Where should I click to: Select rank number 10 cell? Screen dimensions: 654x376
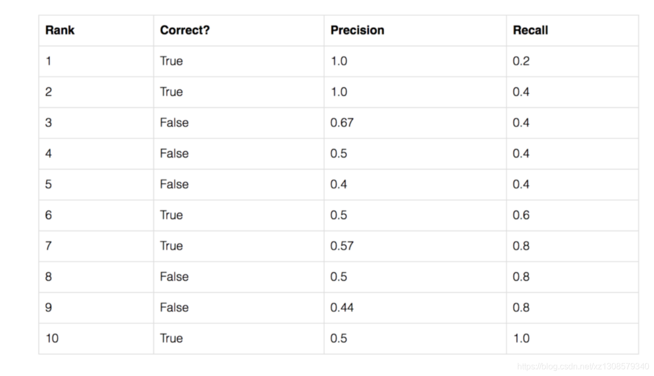[x=52, y=338]
